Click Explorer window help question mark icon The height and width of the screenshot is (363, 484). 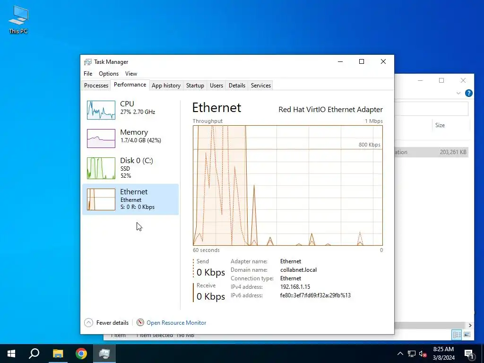(x=468, y=93)
